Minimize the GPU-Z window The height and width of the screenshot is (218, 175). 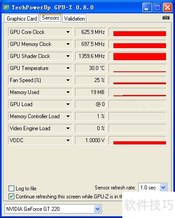[x=147, y=8]
